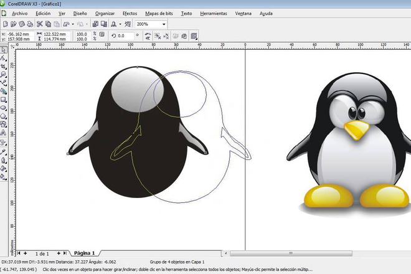
Task: Open the Herramientas menu
Action: [x=214, y=13]
